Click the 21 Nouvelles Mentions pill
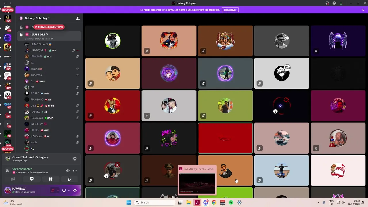 tap(49, 27)
